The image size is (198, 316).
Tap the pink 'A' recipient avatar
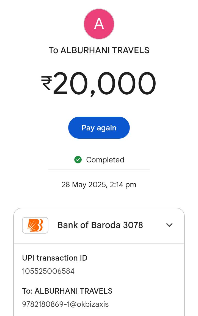pyautogui.click(x=99, y=24)
